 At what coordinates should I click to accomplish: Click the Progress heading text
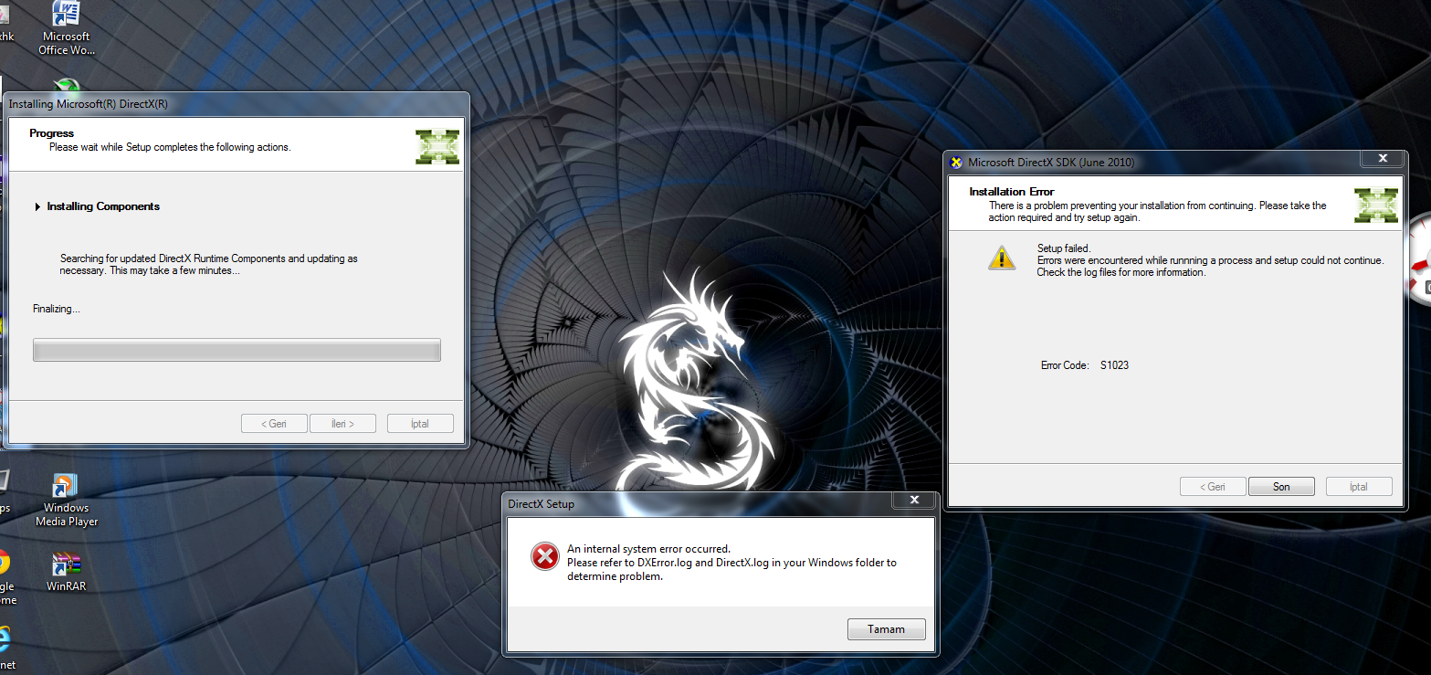(x=52, y=133)
